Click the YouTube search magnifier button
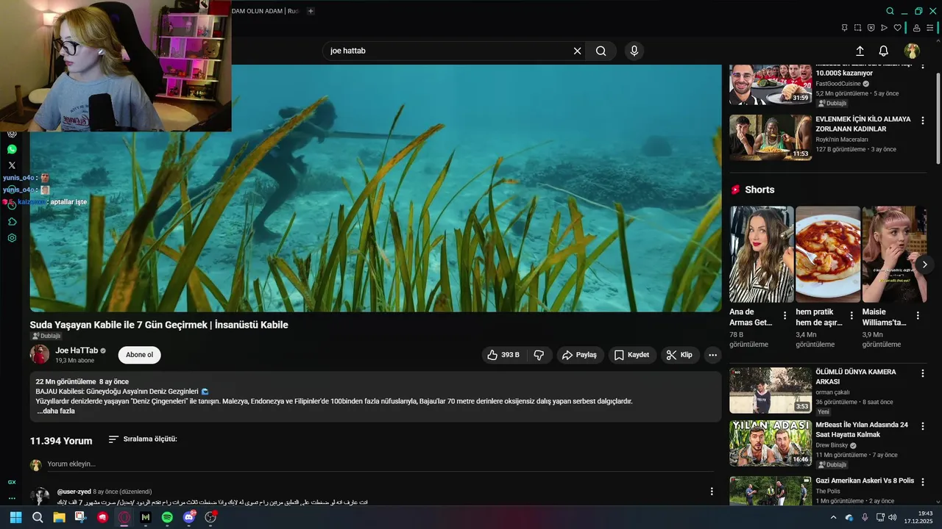 tap(601, 51)
